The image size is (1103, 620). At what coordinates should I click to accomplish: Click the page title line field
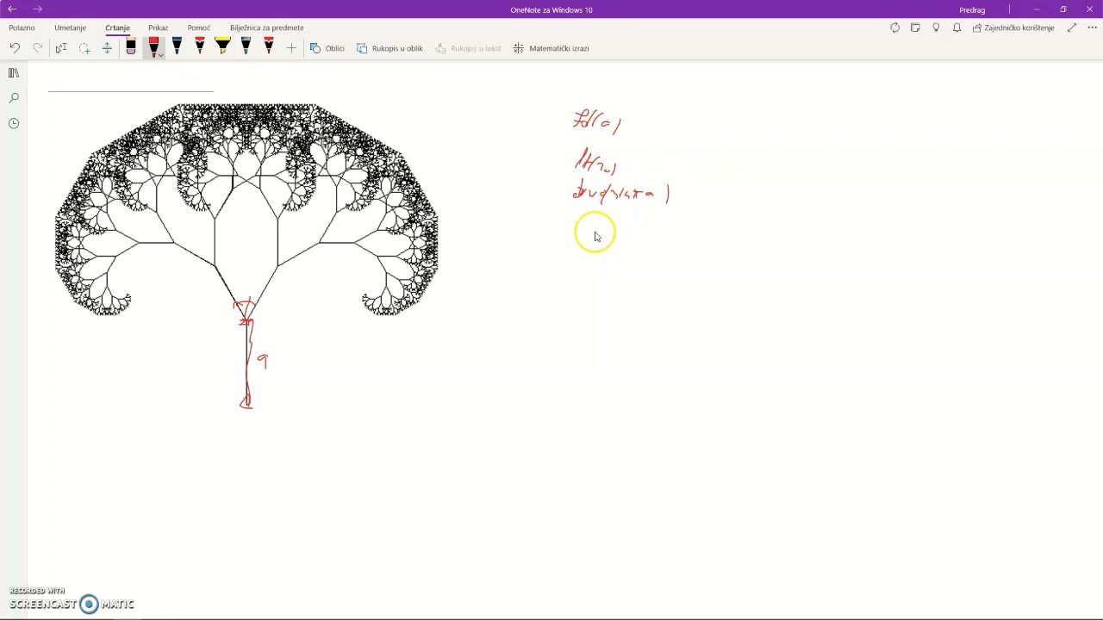tap(131, 84)
